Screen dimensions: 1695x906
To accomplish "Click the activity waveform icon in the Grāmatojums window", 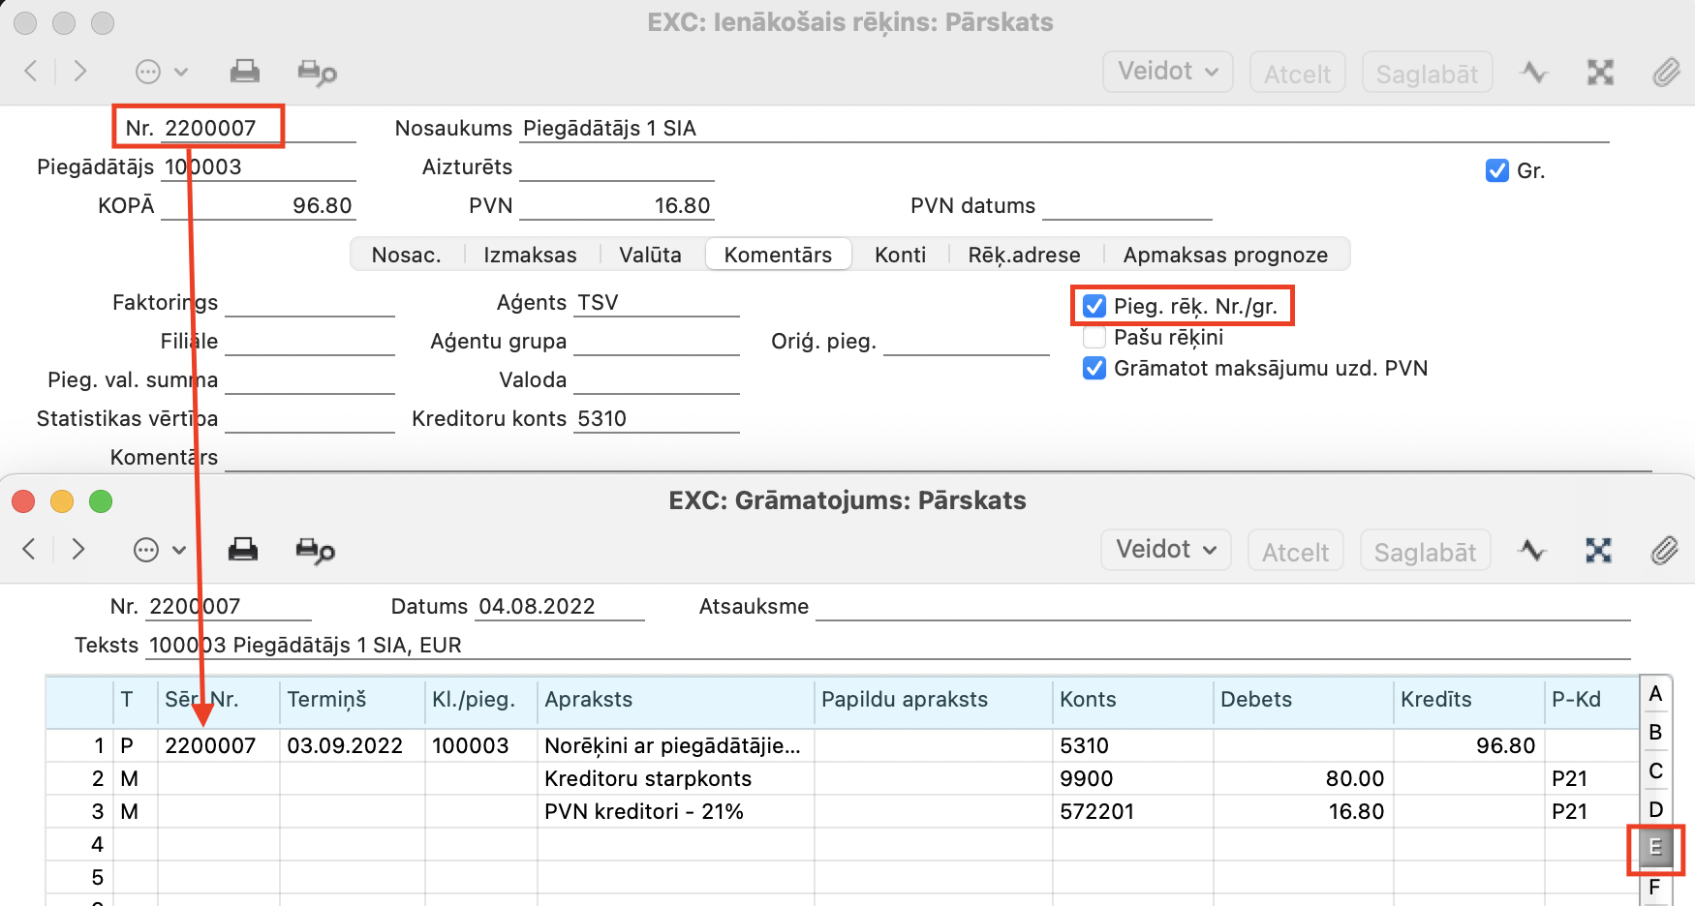I will point(1532,551).
